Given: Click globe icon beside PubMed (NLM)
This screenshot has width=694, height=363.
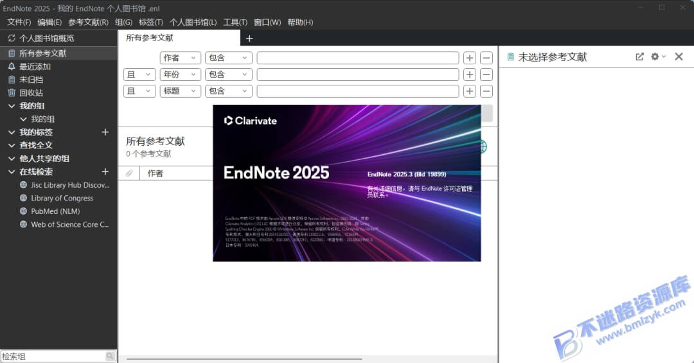Looking at the screenshot, I should tap(24, 211).
